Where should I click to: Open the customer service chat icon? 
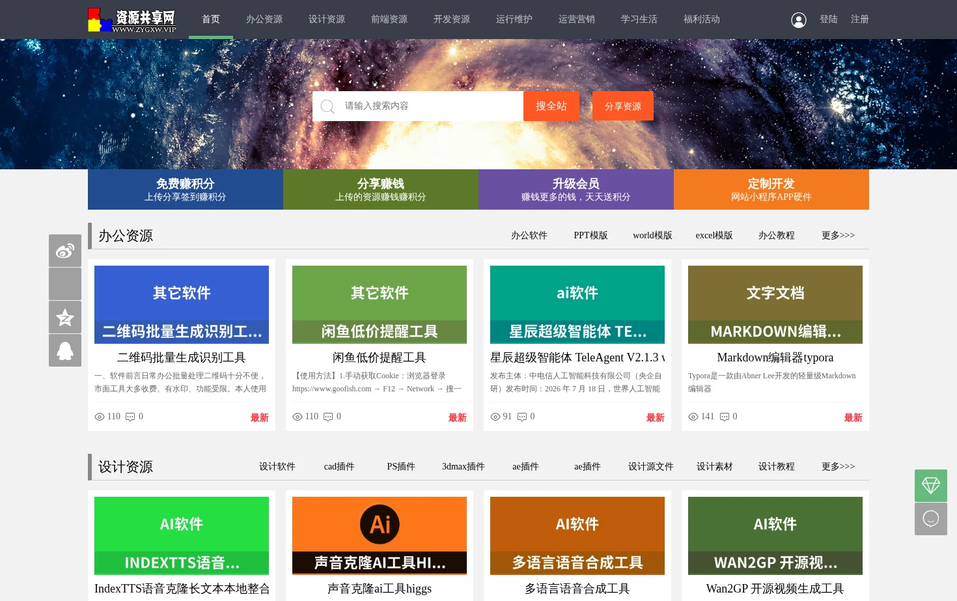click(931, 519)
